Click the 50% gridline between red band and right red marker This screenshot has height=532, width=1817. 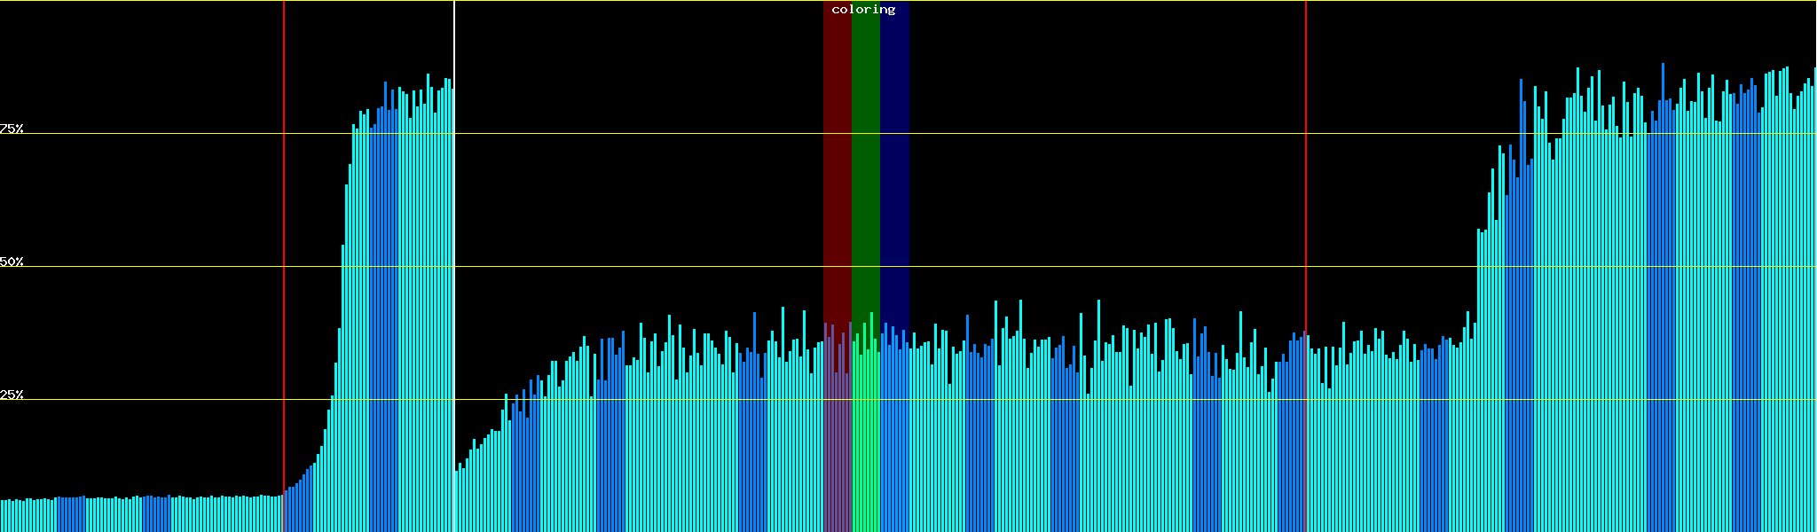tap(1109, 266)
